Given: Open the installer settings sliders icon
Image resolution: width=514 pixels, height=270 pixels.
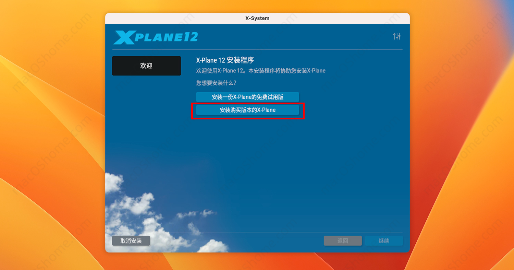Looking at the screenshot, I should click(397, 36).
